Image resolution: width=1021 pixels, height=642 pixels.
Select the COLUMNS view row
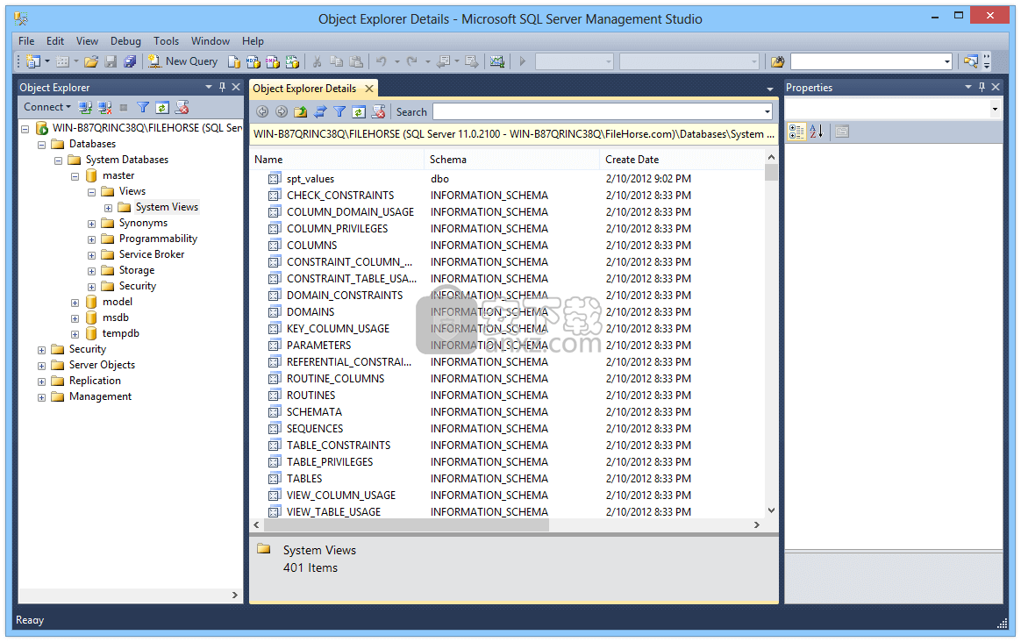click(x=508, y=246)
